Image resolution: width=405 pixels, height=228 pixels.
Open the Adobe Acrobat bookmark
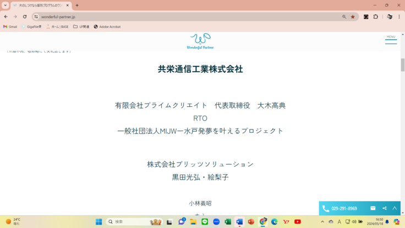click(107, 26)
